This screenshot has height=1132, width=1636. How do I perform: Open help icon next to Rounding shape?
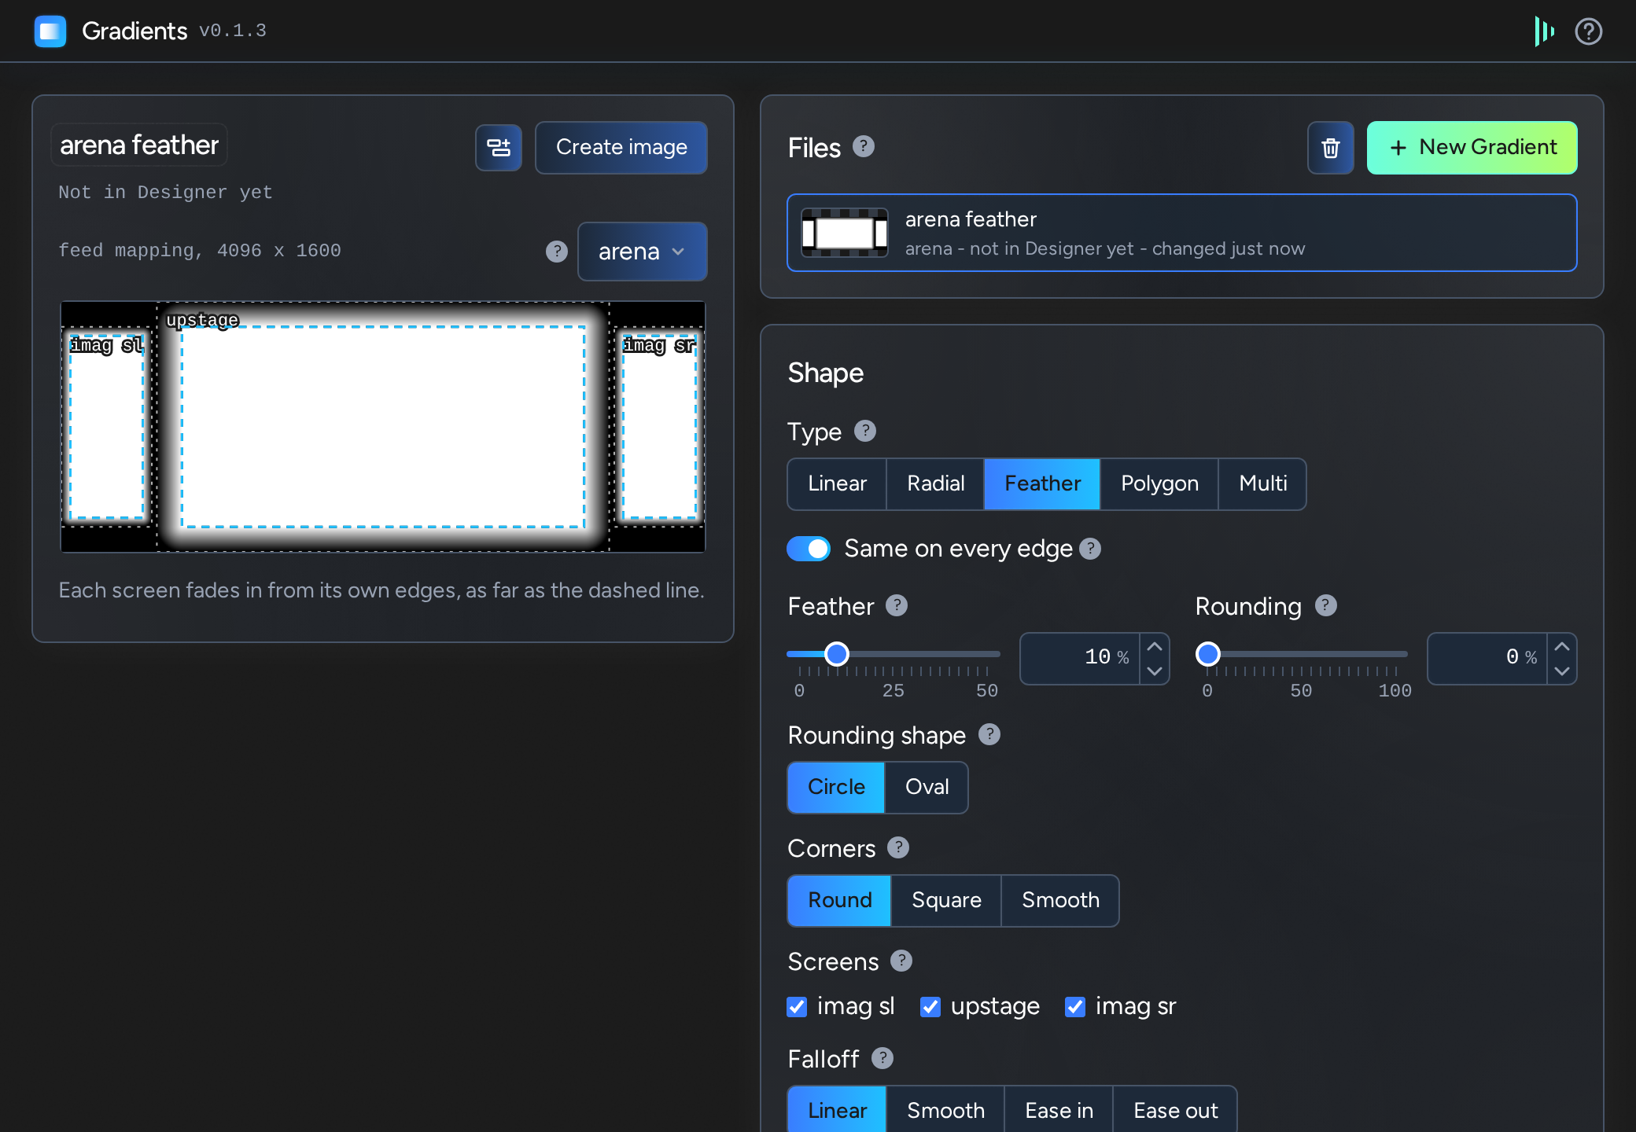pyautogui.click(x=989, y=734)
